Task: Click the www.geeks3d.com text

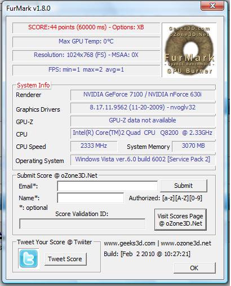Action: pyautogui.click(x=130, y=243)
